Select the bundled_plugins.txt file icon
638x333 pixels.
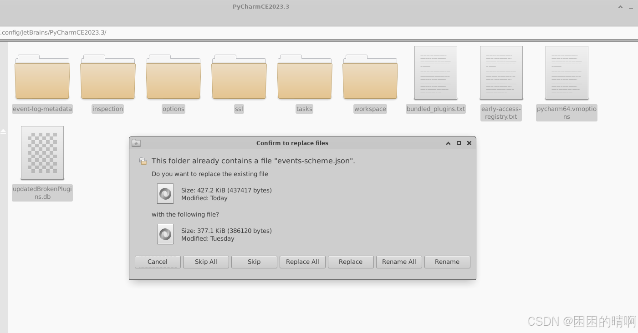(436, 73)
